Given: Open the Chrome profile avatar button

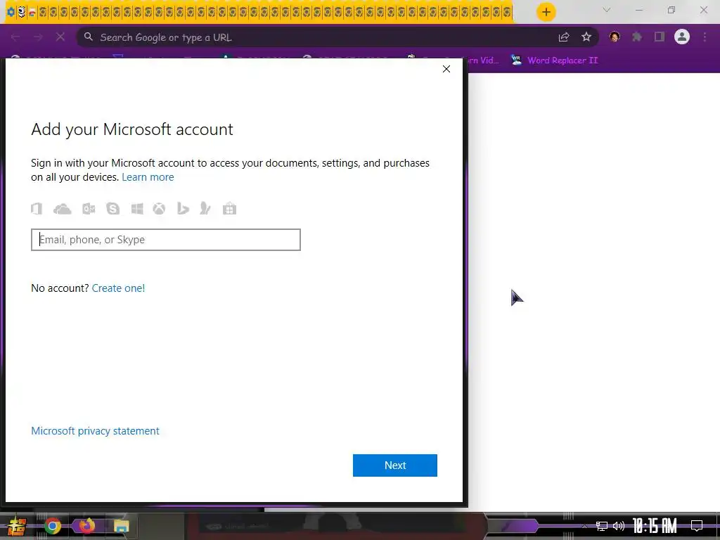Looking at the screenshot, I should [x=682, y=37].
